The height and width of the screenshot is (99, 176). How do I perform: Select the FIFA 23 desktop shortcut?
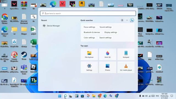(x=4, y=57)
